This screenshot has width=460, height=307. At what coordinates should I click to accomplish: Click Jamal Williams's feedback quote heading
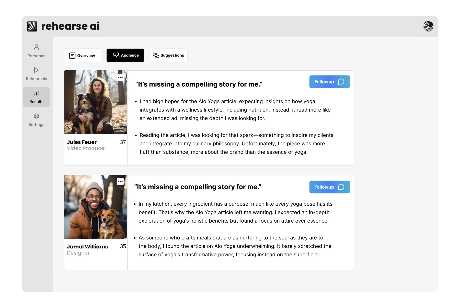coord(198,187)
